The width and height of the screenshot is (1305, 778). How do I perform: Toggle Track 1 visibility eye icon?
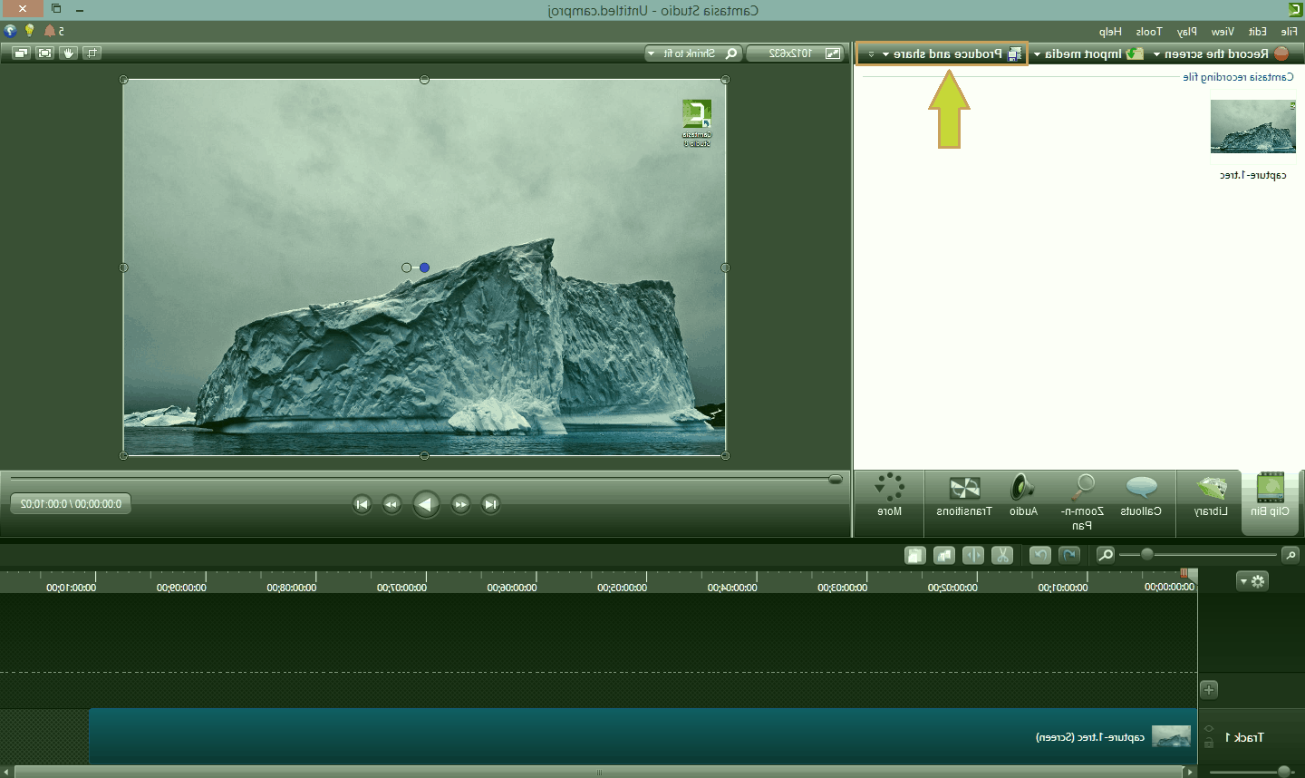(1209, 728)
